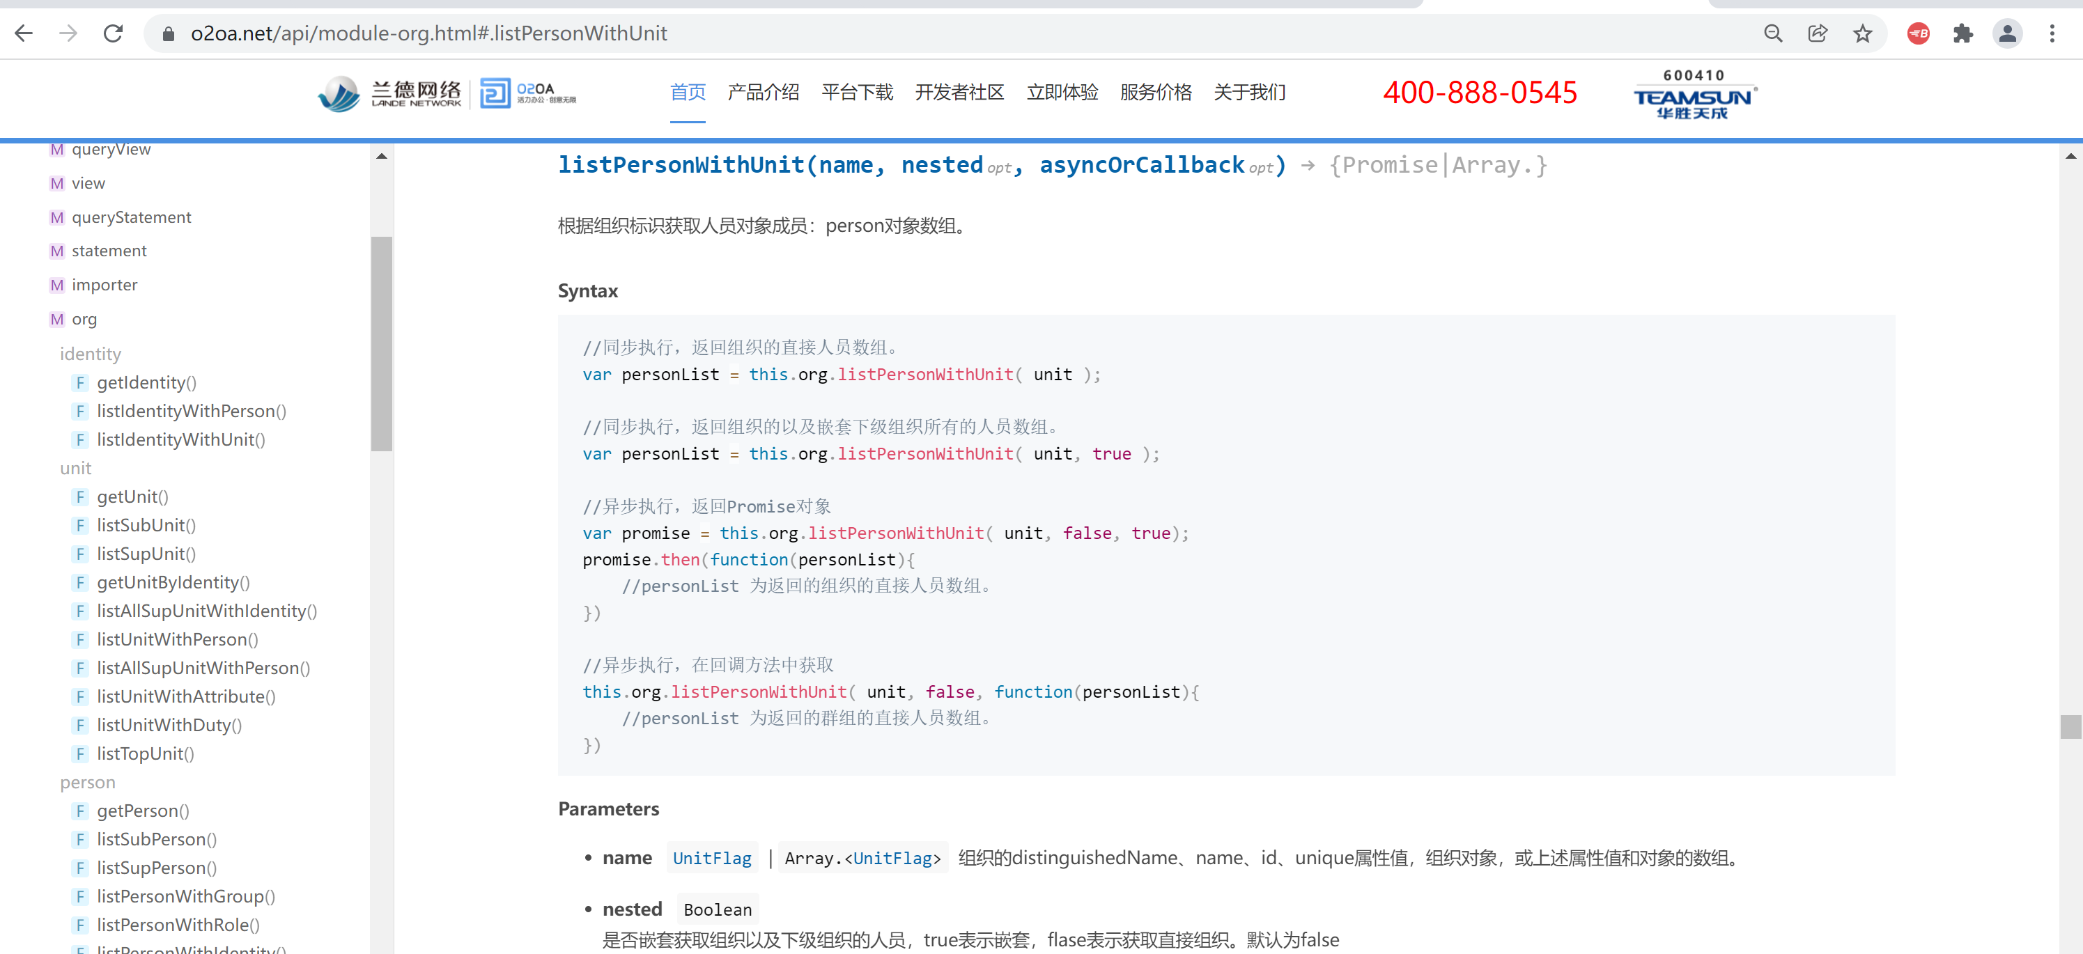Open the org module in sidebar

point(84,320)
